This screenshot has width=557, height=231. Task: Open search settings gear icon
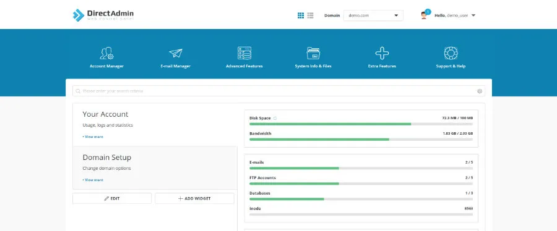coord(480,91)
